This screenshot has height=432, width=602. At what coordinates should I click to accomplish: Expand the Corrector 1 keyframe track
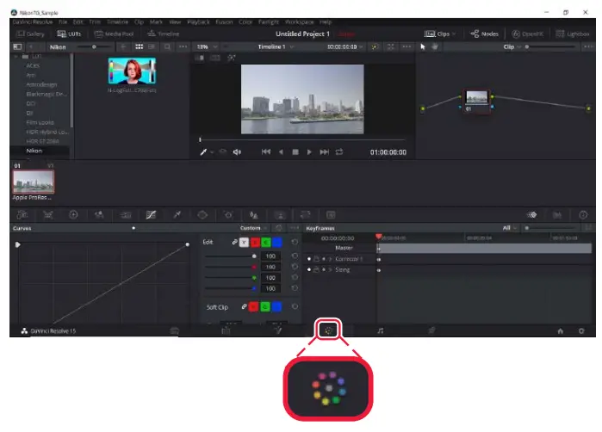click(x=328, y=259)
